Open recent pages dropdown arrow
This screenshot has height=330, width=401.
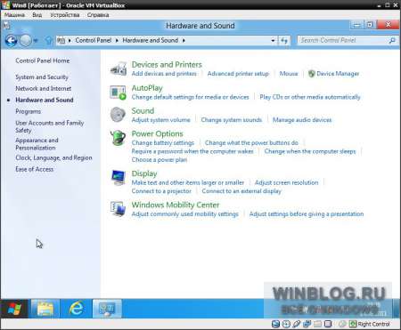pos(36,40)
